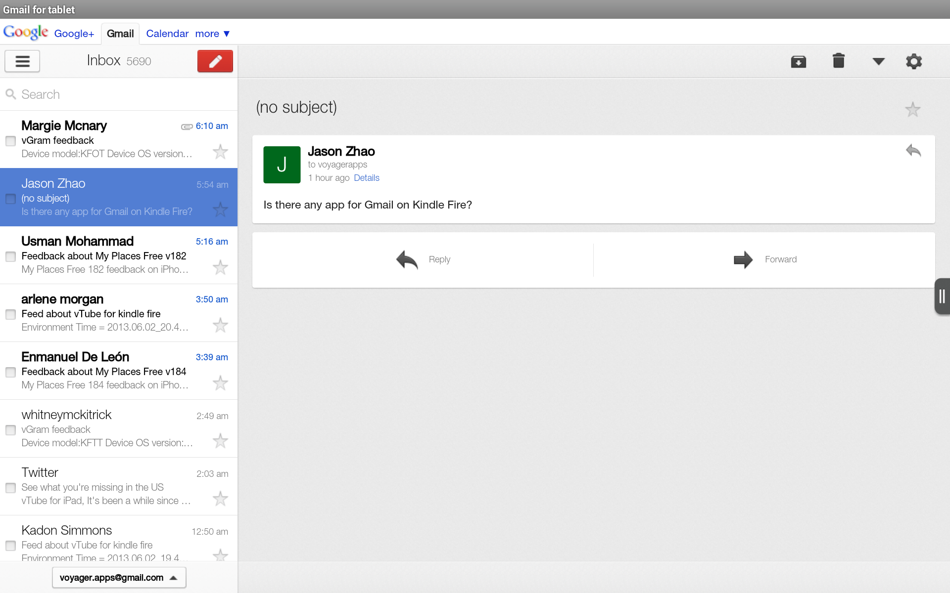Click the quick reply arrow beside Jason Zhao
This screenshot has width=950, height=593.
[913, 150]
